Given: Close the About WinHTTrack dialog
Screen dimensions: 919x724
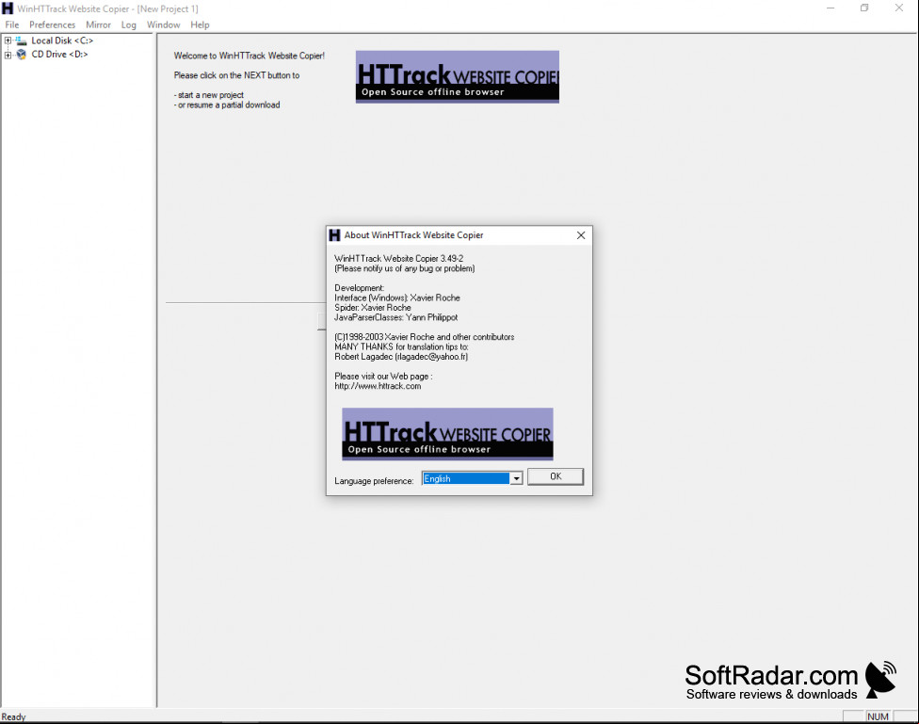Looking at the screenshot, I should click(x=581, y=235).
